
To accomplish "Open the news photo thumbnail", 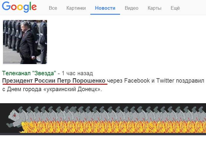I will [25, 42].
